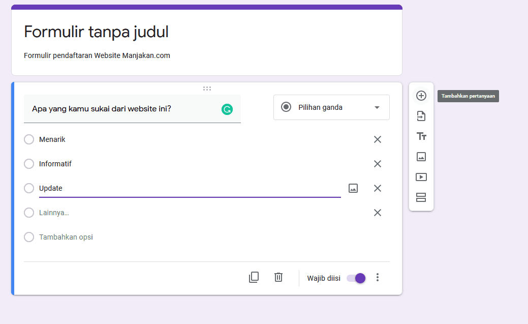The width and height of the screenshot is (528, 324).
Task: Attach an image to the Update option
Action: tap(353, 188)
